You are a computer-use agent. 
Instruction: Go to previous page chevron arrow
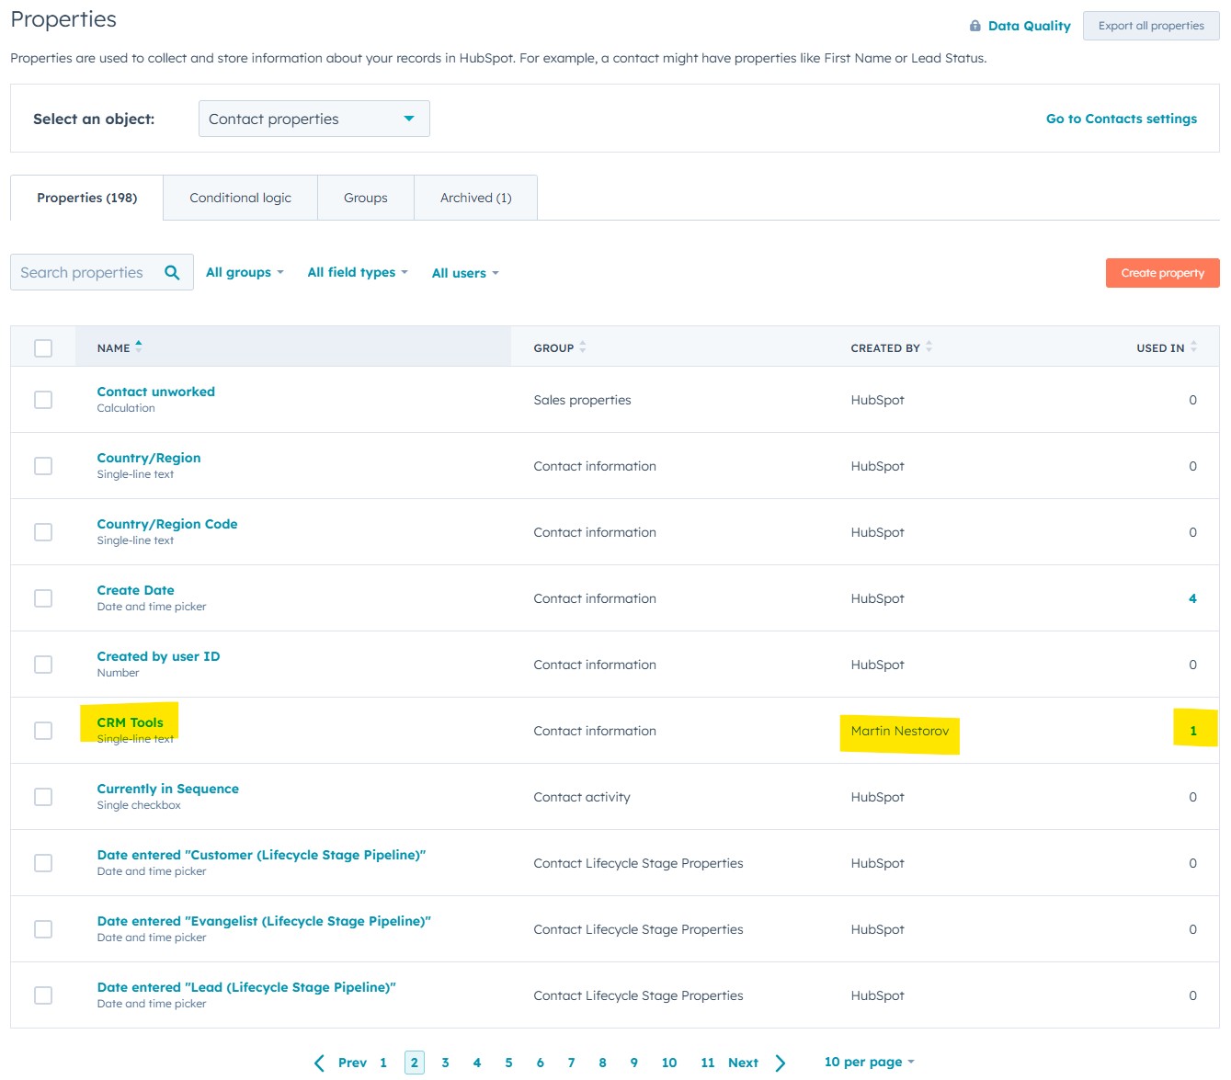click(x=319, y=1063)
